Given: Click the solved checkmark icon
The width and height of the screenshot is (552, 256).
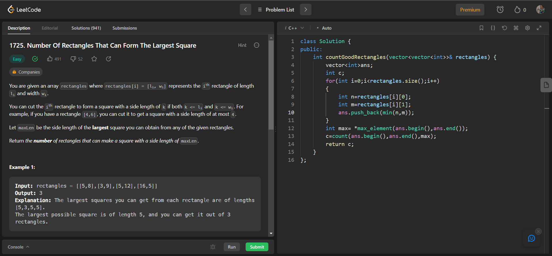Looking at the screenshot, I should pos(35,59).
